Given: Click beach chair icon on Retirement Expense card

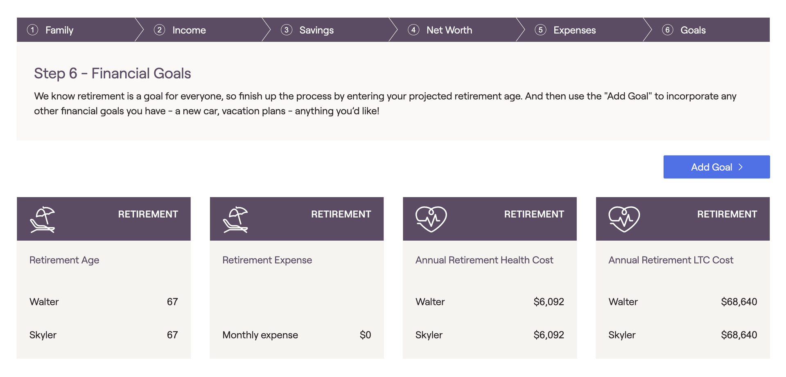Looking at the screenshot, I should (235, 220).
